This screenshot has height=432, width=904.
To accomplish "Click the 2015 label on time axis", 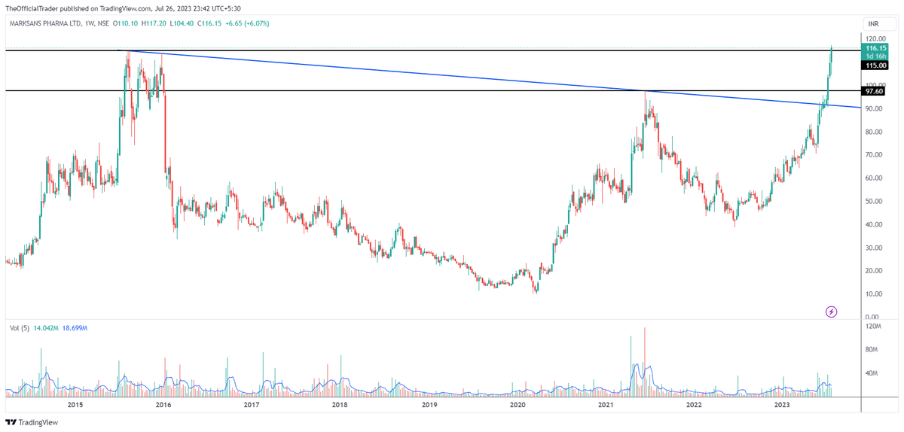I will pyautogui.click(x=75, y=405).
